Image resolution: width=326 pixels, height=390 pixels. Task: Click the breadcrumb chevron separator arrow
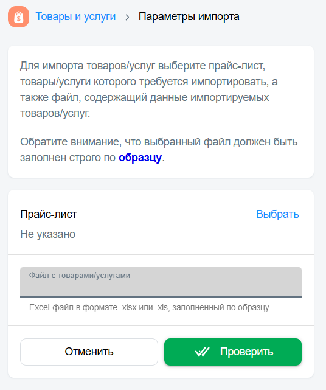127,17
